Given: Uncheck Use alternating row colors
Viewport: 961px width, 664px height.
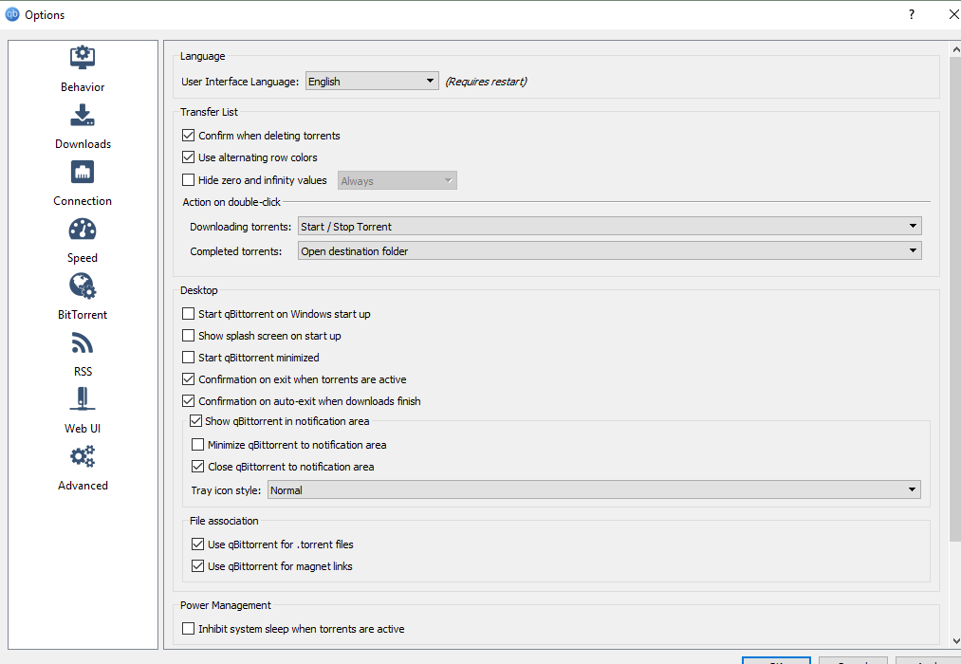Looking at the screenshot, I should tap(189, 157).
